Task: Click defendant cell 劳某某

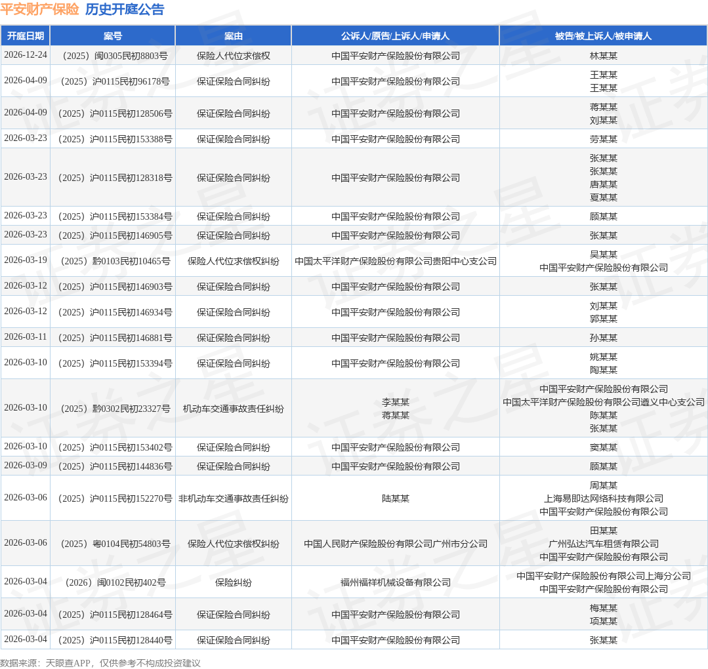Action: pos(603,140)
